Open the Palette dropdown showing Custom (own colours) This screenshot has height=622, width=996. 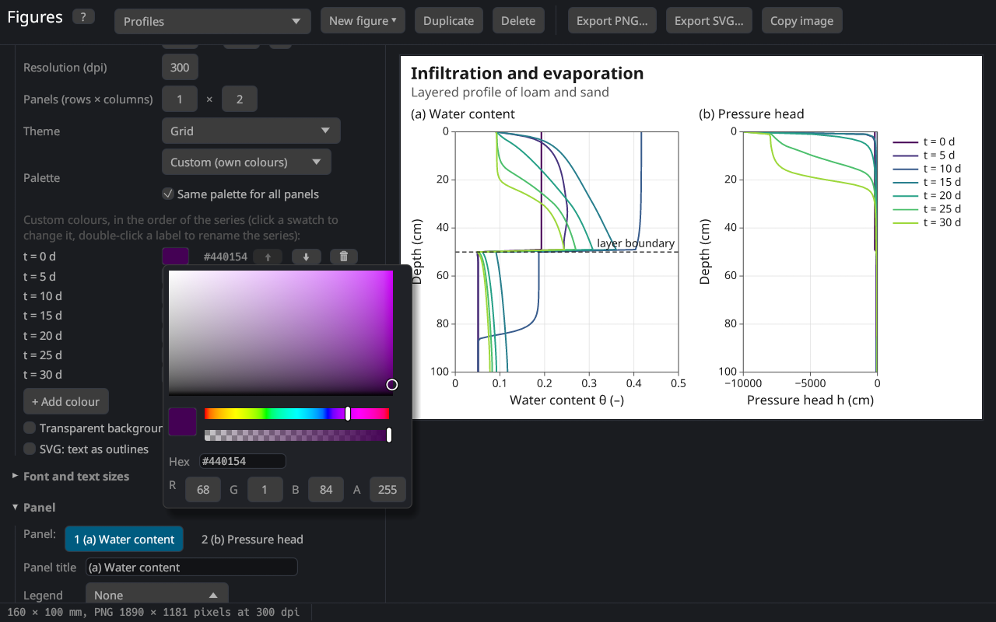246,162
